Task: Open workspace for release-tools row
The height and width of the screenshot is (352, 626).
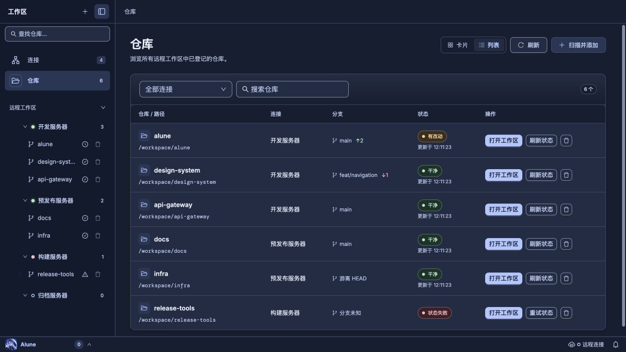Action: click(504, 313)
